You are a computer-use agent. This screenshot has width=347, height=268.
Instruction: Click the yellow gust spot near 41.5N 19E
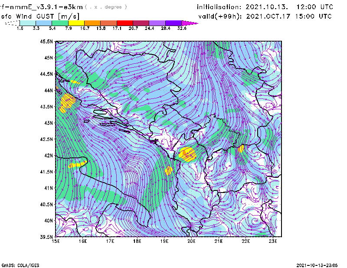tap(169, 170)
